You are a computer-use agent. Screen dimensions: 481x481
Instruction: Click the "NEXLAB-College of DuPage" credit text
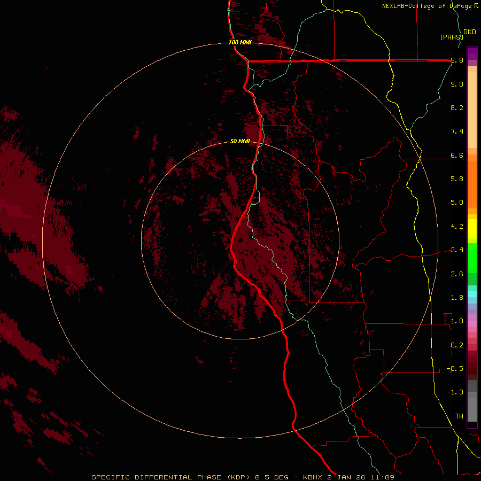[x=426, y=6]
